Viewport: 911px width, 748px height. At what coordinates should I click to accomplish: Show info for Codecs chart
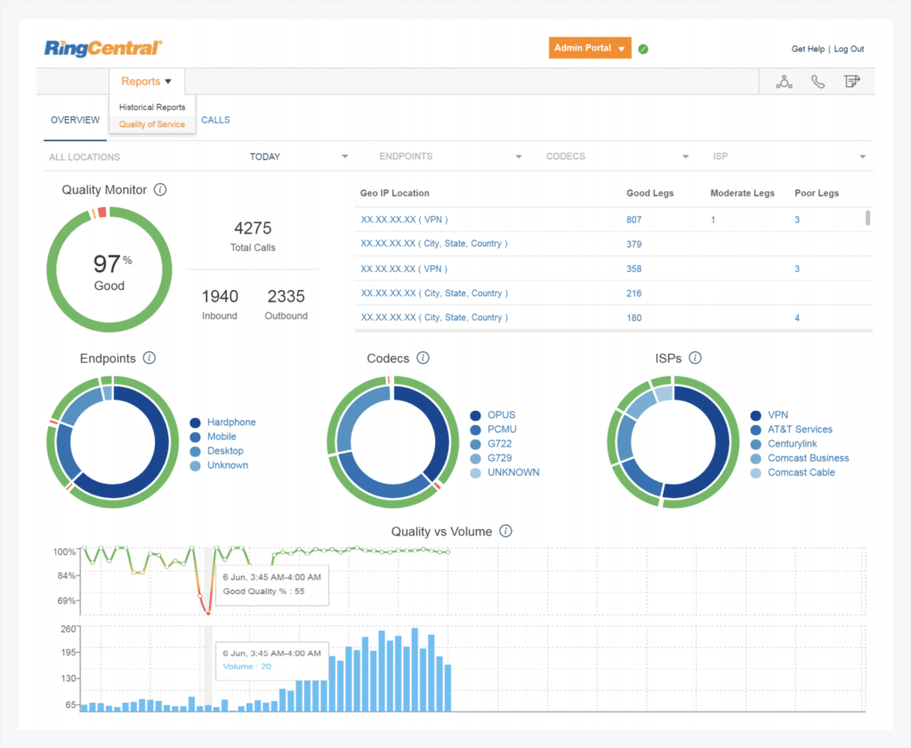[x=423, y=358]
